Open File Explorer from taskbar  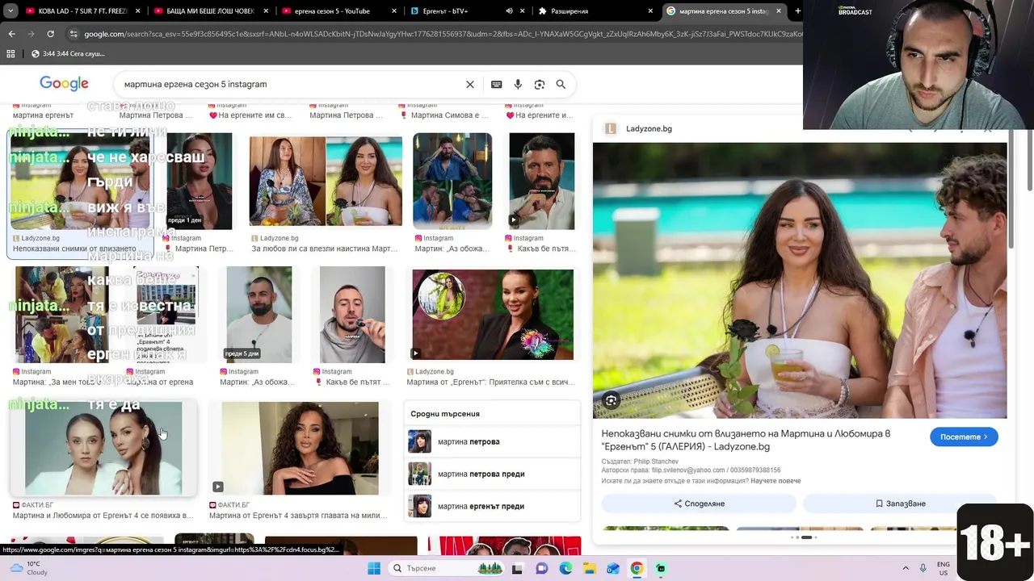pyautogui.click(x=589, y=568)
